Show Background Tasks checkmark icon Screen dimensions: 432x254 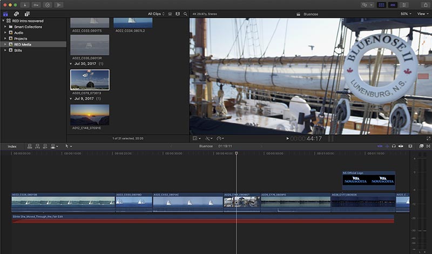pos(48,5)
